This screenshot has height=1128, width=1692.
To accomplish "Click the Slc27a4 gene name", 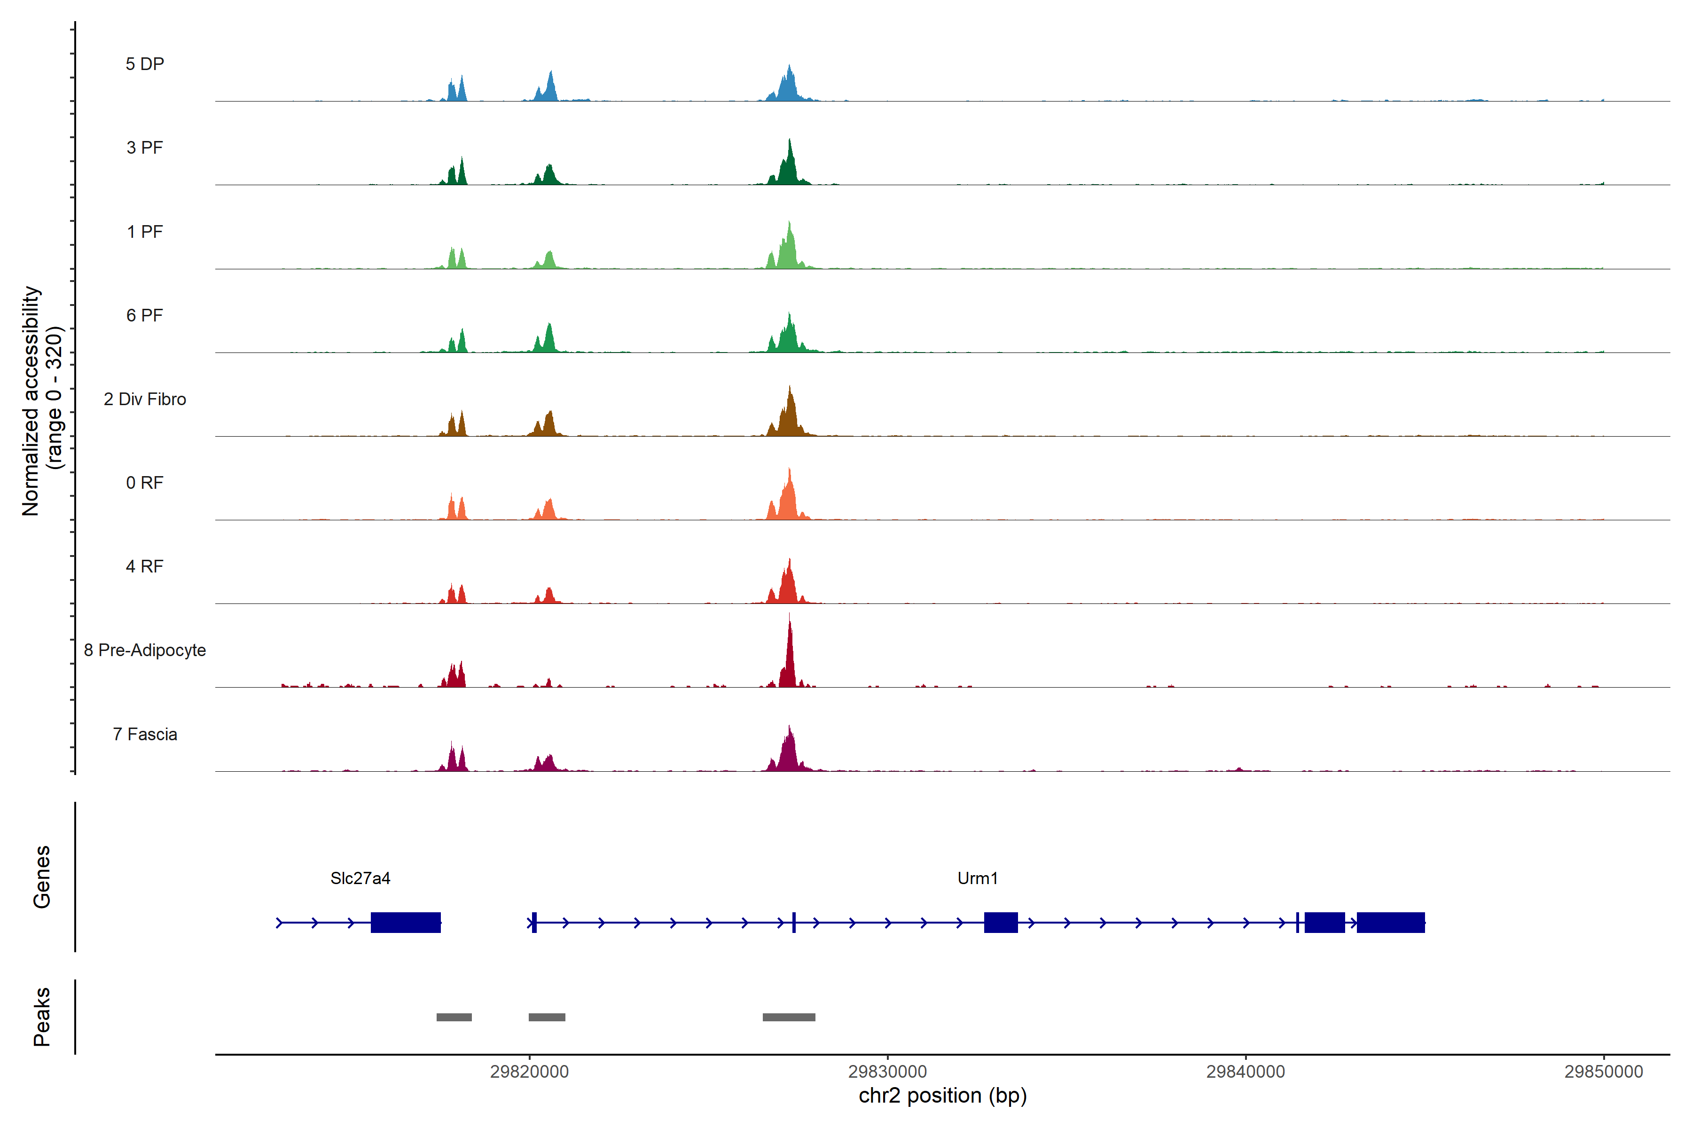I will [x=360, y=877].
